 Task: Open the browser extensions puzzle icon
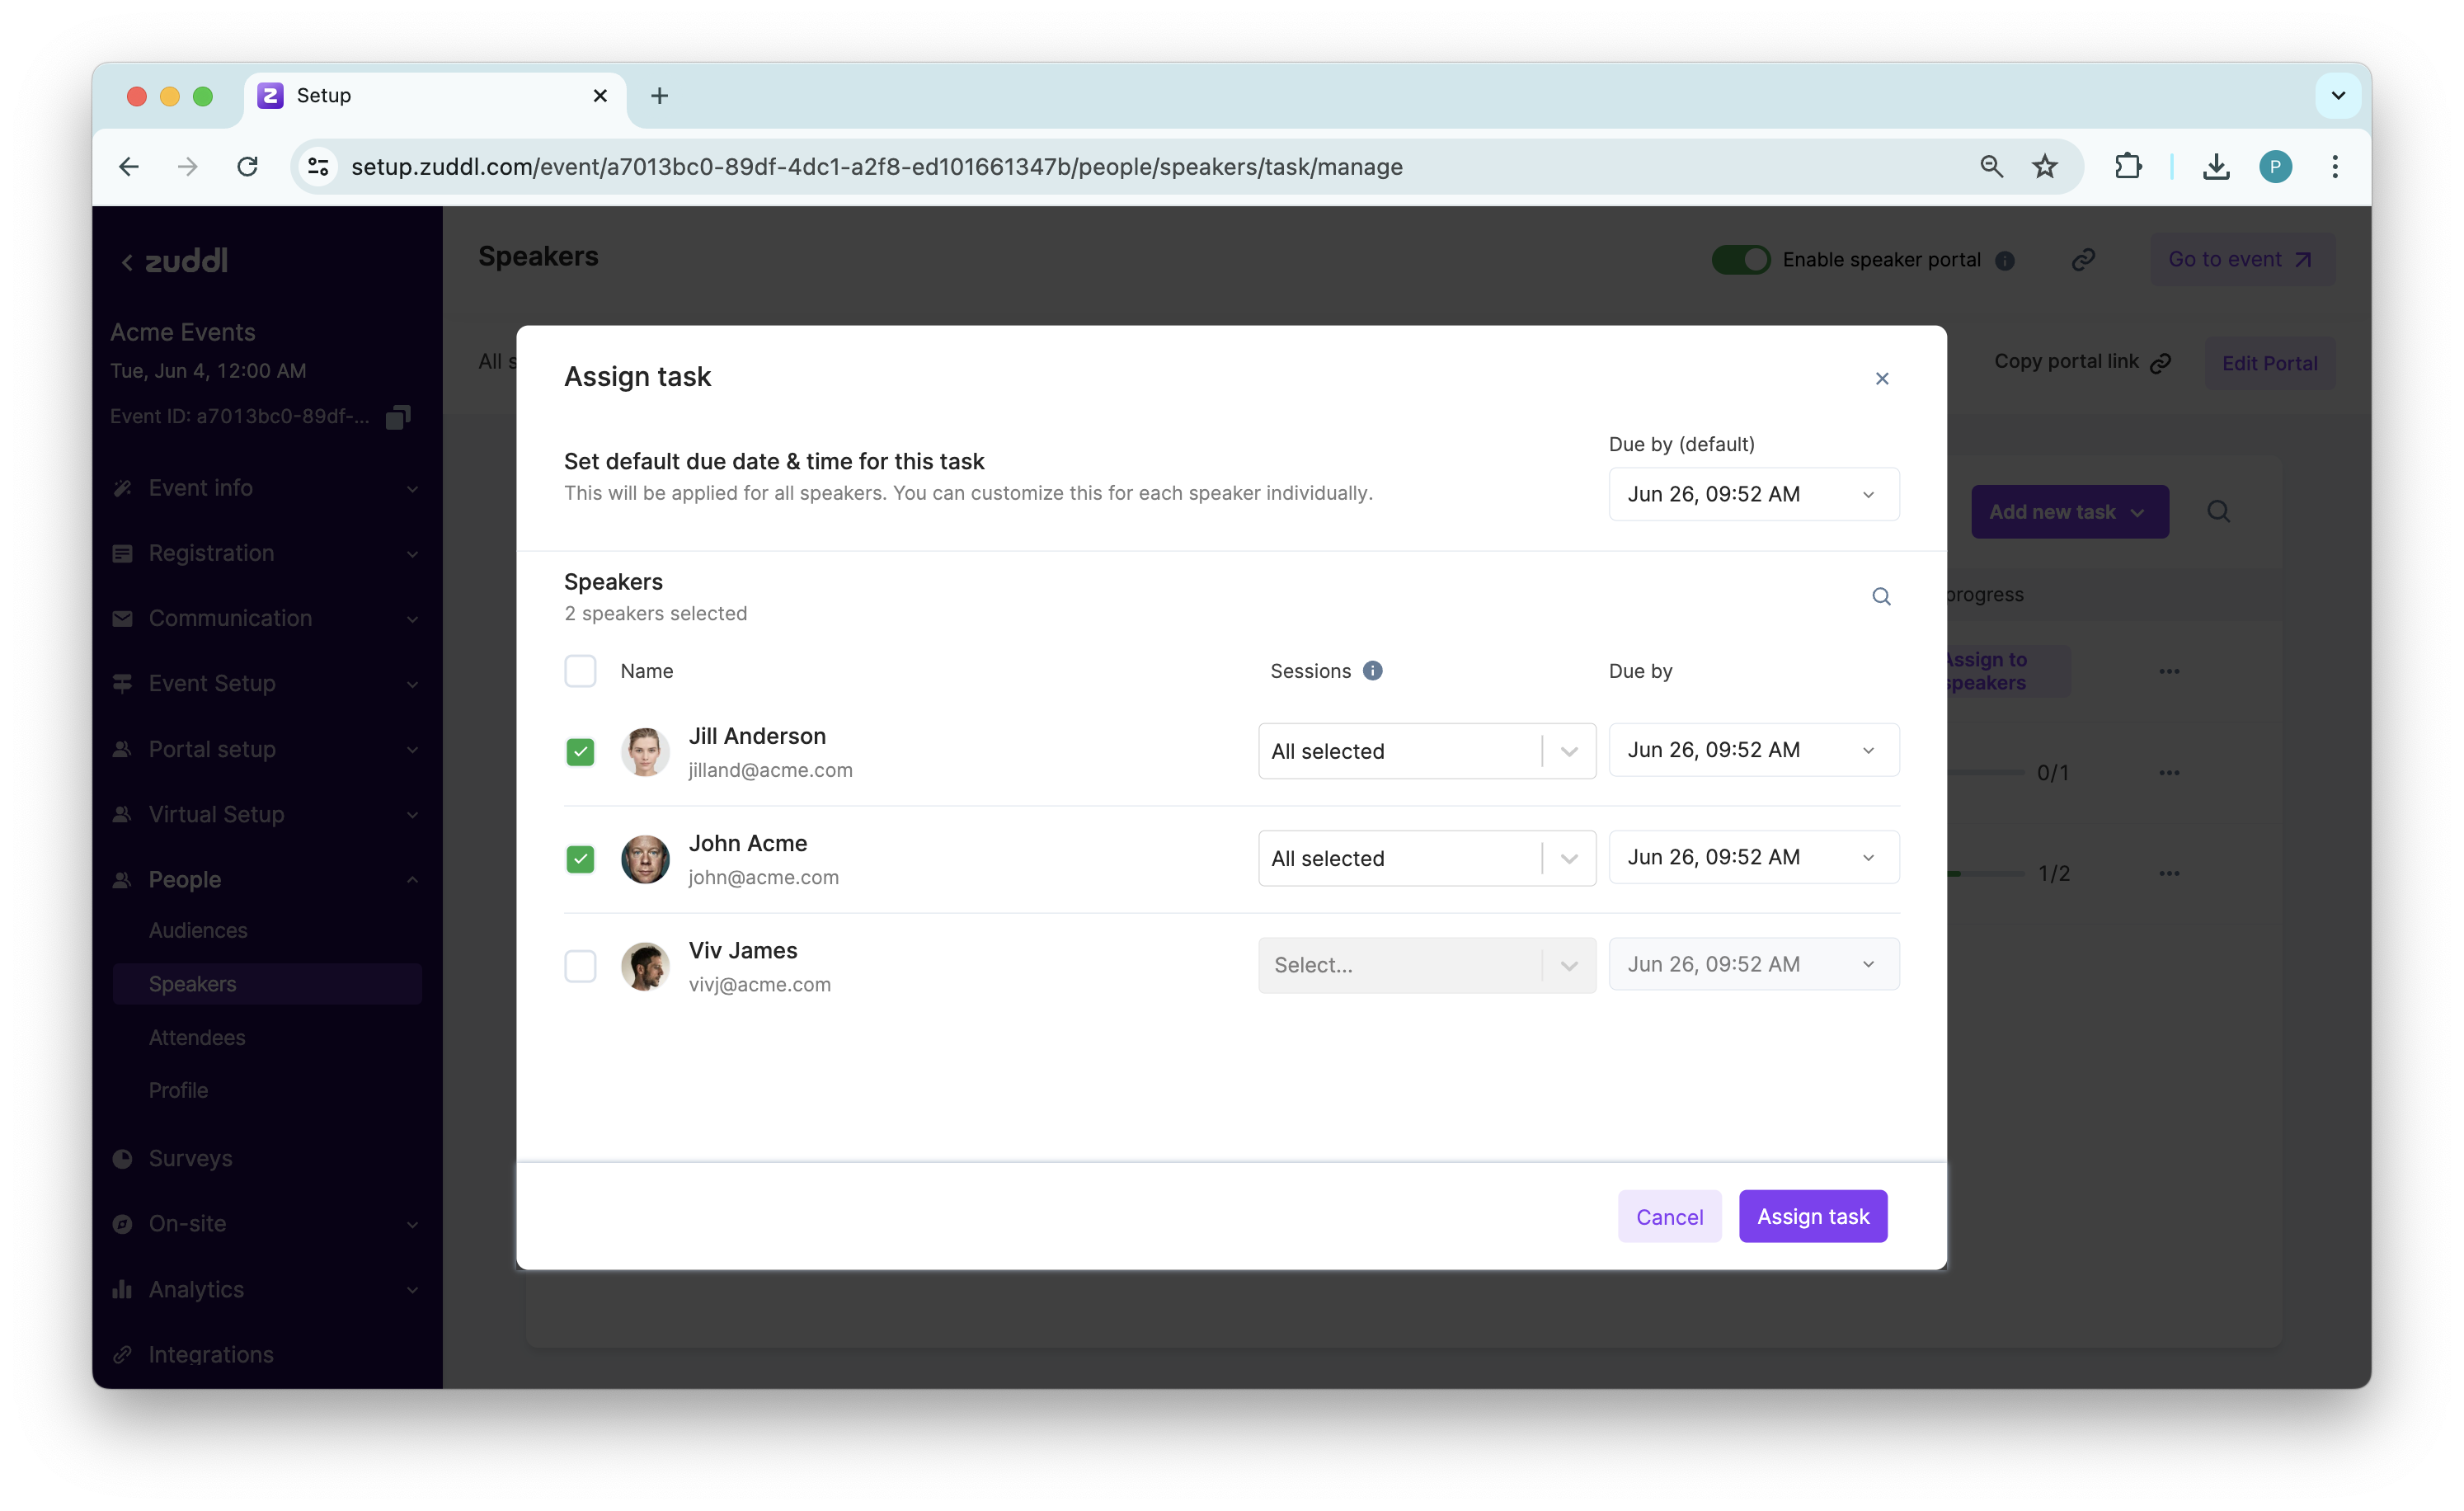click(x=2128, y=166)
